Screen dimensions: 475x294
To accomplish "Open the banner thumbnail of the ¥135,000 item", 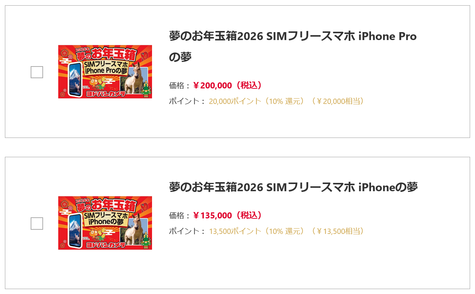I will click(x=105, y=223).
